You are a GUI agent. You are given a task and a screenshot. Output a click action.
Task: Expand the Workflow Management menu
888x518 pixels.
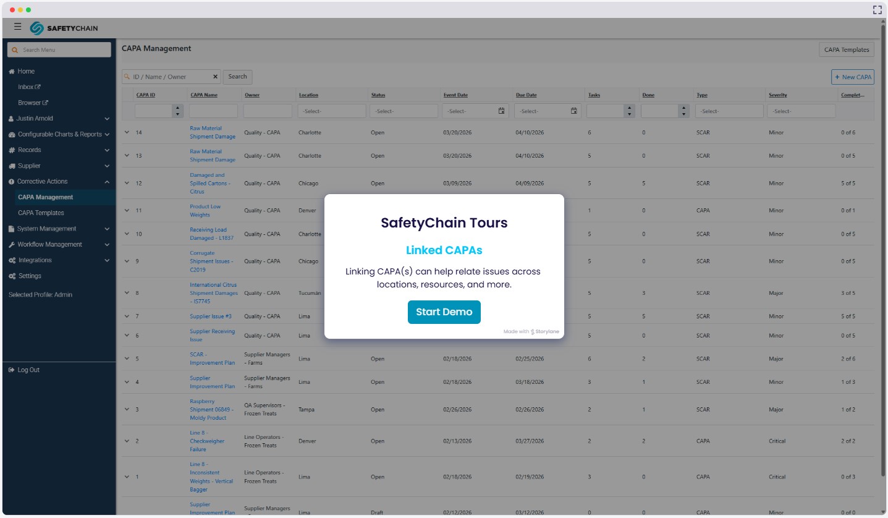tap(107, 245)
